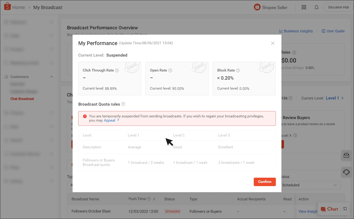Click the mailbox icon on the right edge
Viewport: 354px width, 219px height.
(x=346, y=155)
